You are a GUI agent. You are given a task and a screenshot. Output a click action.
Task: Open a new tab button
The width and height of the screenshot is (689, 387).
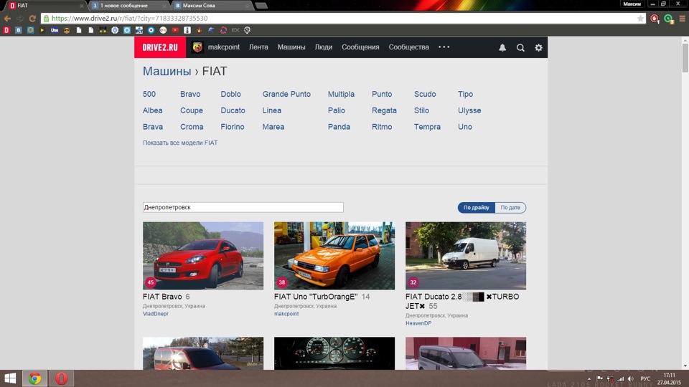point(261,6)
